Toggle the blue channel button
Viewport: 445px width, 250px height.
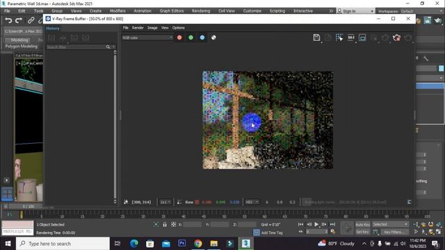(x=202, y=37)
